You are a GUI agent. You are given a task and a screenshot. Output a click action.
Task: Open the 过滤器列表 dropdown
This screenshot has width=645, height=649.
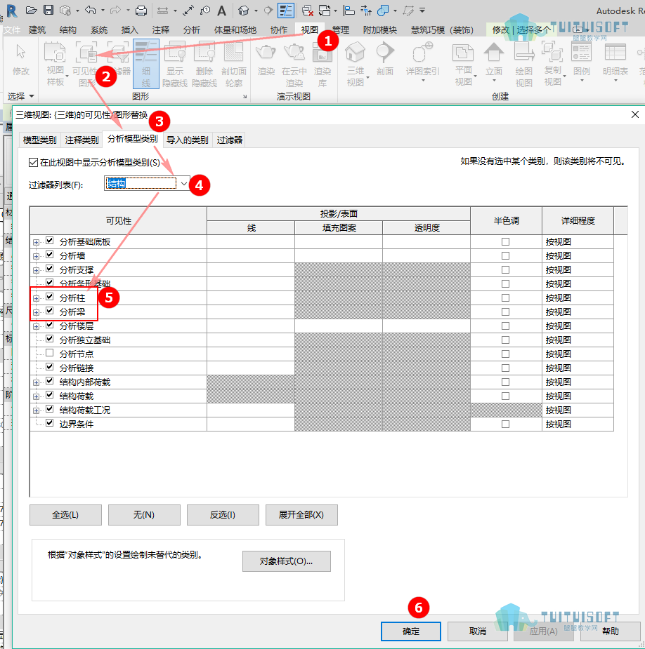coord(183,183)
